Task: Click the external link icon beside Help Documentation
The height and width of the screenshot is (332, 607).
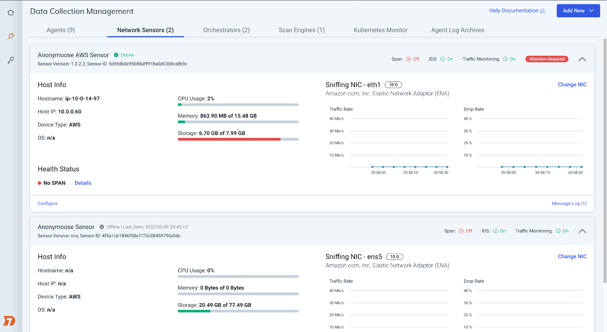Action: pos(543,11)
